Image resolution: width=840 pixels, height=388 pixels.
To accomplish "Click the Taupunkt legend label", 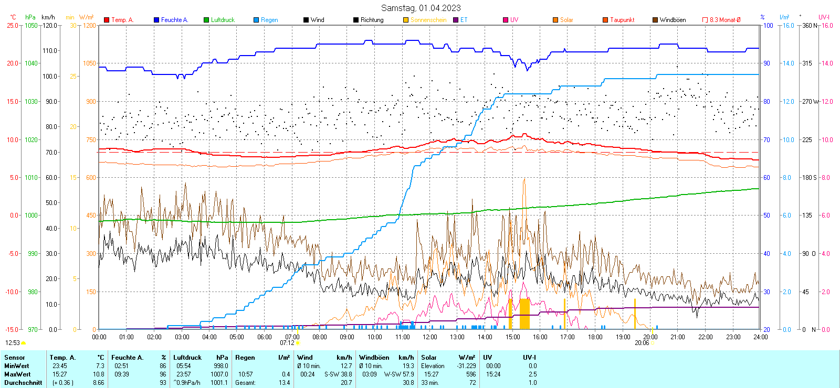I will click(x=622, y=20).
